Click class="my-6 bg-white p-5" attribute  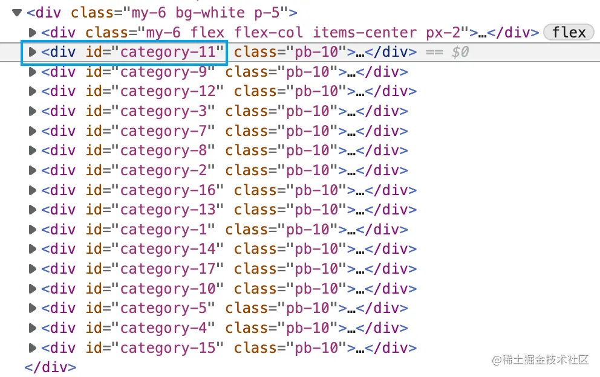click(180, 13)
